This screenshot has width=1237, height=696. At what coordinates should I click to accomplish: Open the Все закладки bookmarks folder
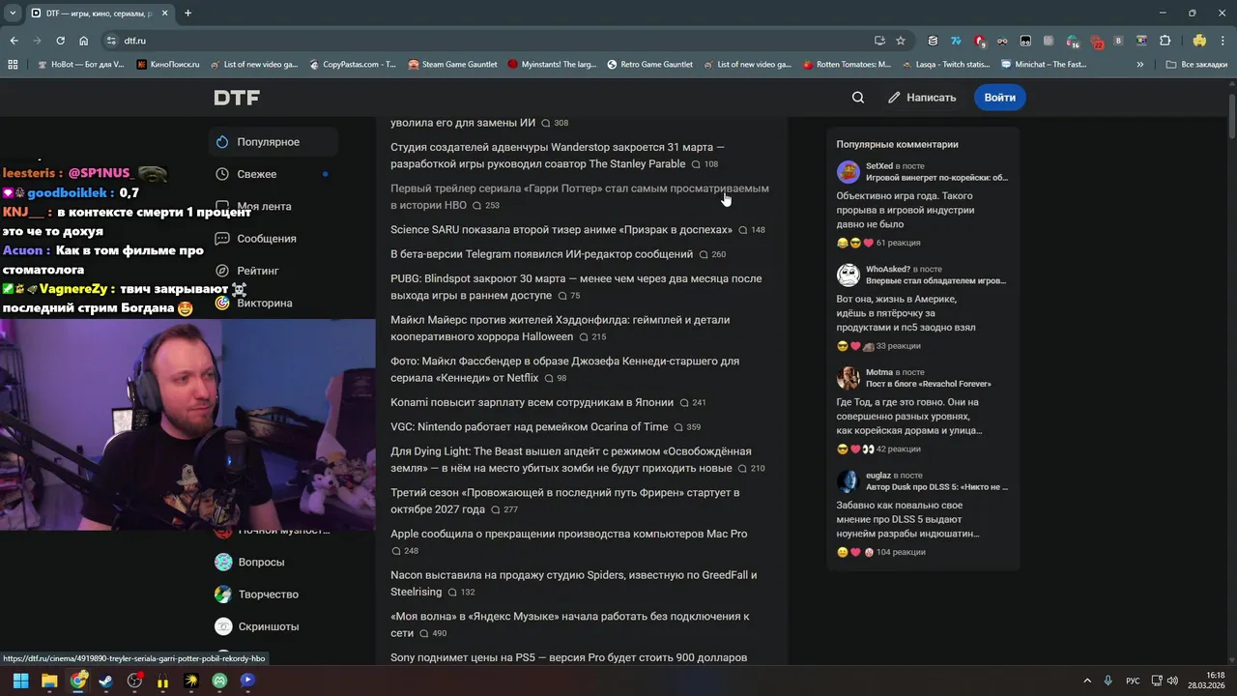[1196, 65]
